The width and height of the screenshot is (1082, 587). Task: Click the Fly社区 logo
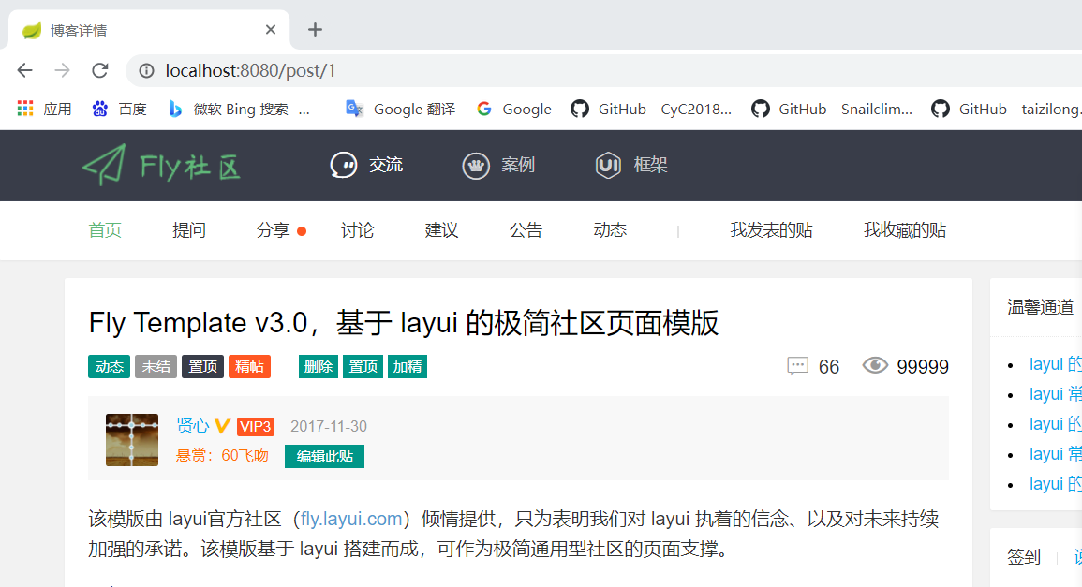[x=161, y=166]
